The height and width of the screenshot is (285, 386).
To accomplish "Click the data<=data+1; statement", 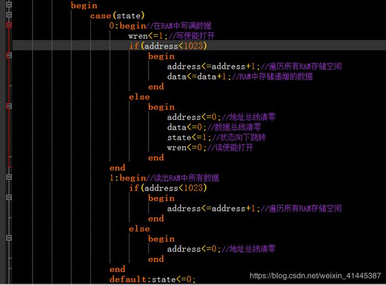I will point(199,77).
